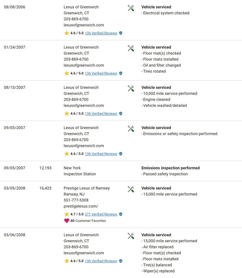Click the wrench icon beside Prestige Lexus of Ramsey

pyautogui.click(x=131, y=189)
